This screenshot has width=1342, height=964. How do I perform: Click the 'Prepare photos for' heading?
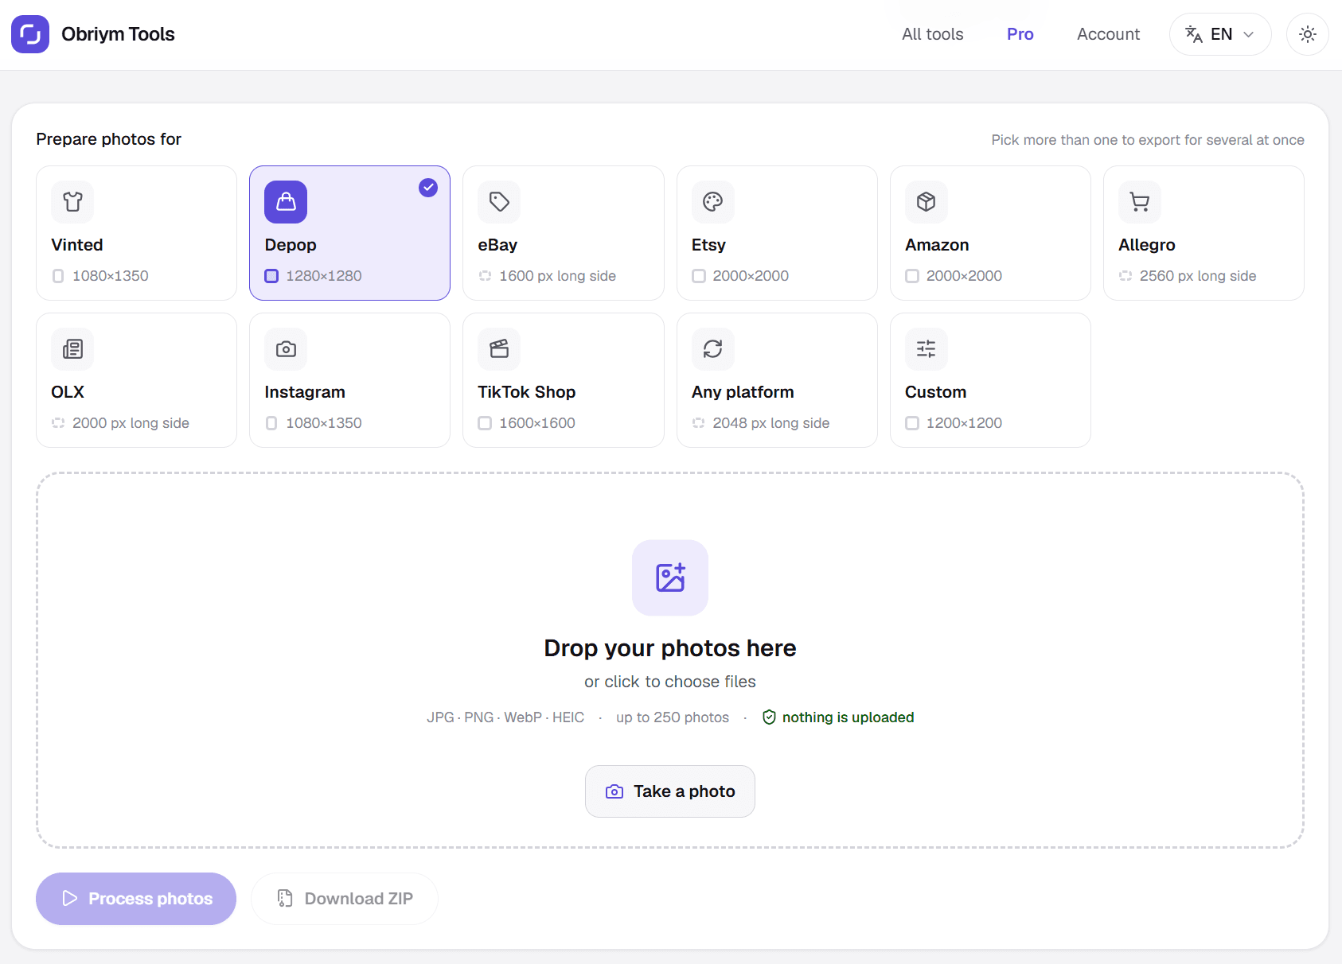click(x=108, y=139)
